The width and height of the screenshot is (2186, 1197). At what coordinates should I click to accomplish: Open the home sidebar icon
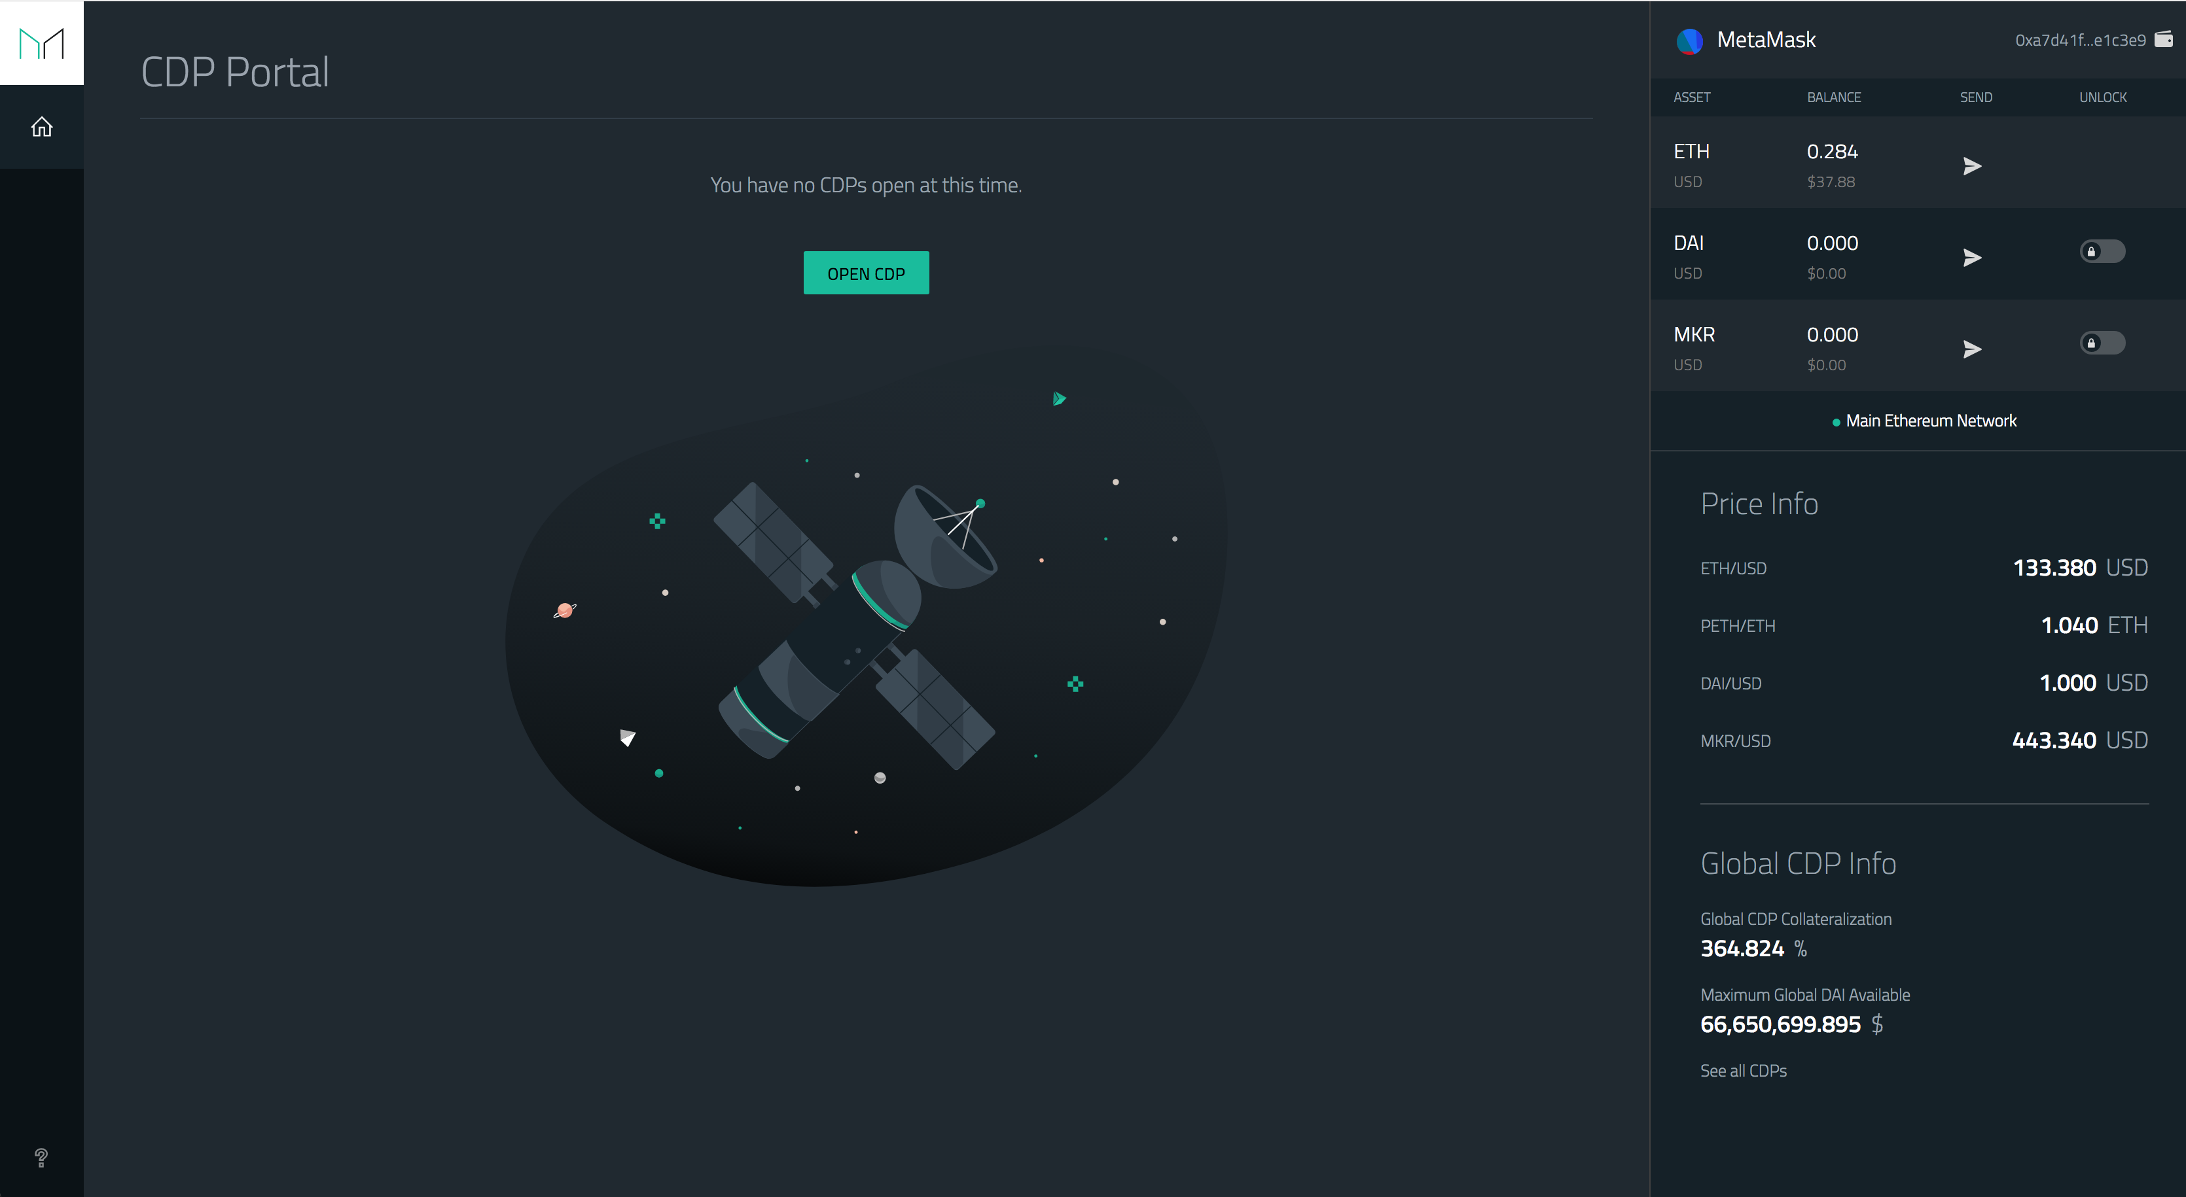click(x=42, y=128)
